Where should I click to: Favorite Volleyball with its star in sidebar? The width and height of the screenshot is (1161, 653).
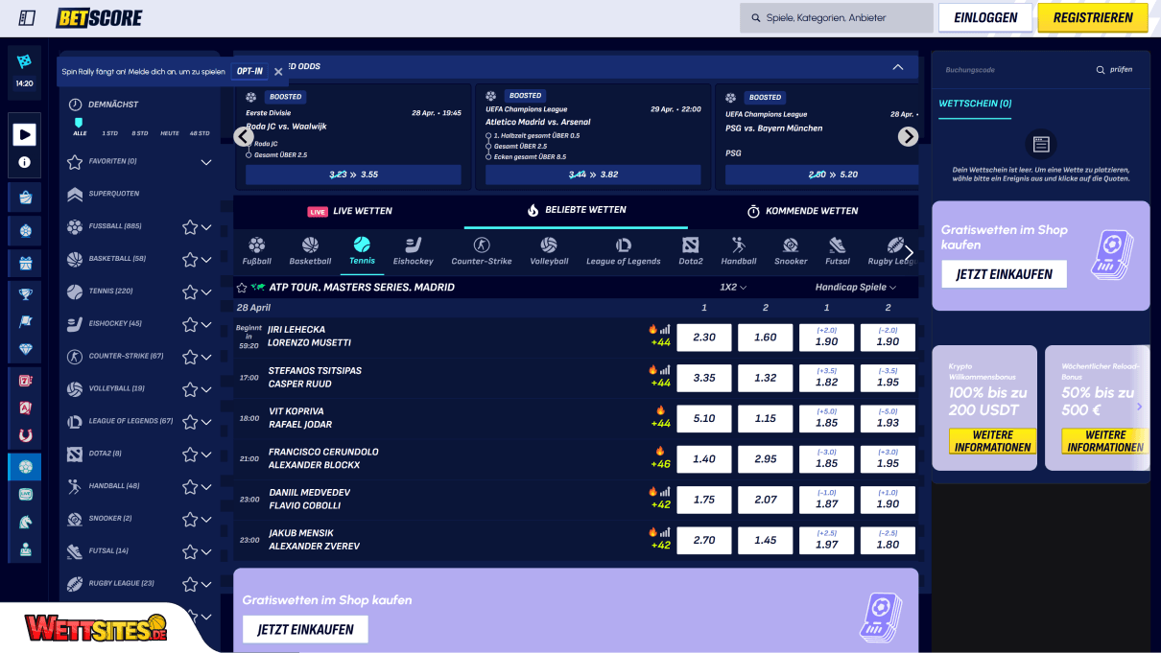pyautogui.click(x=190, y=389)
